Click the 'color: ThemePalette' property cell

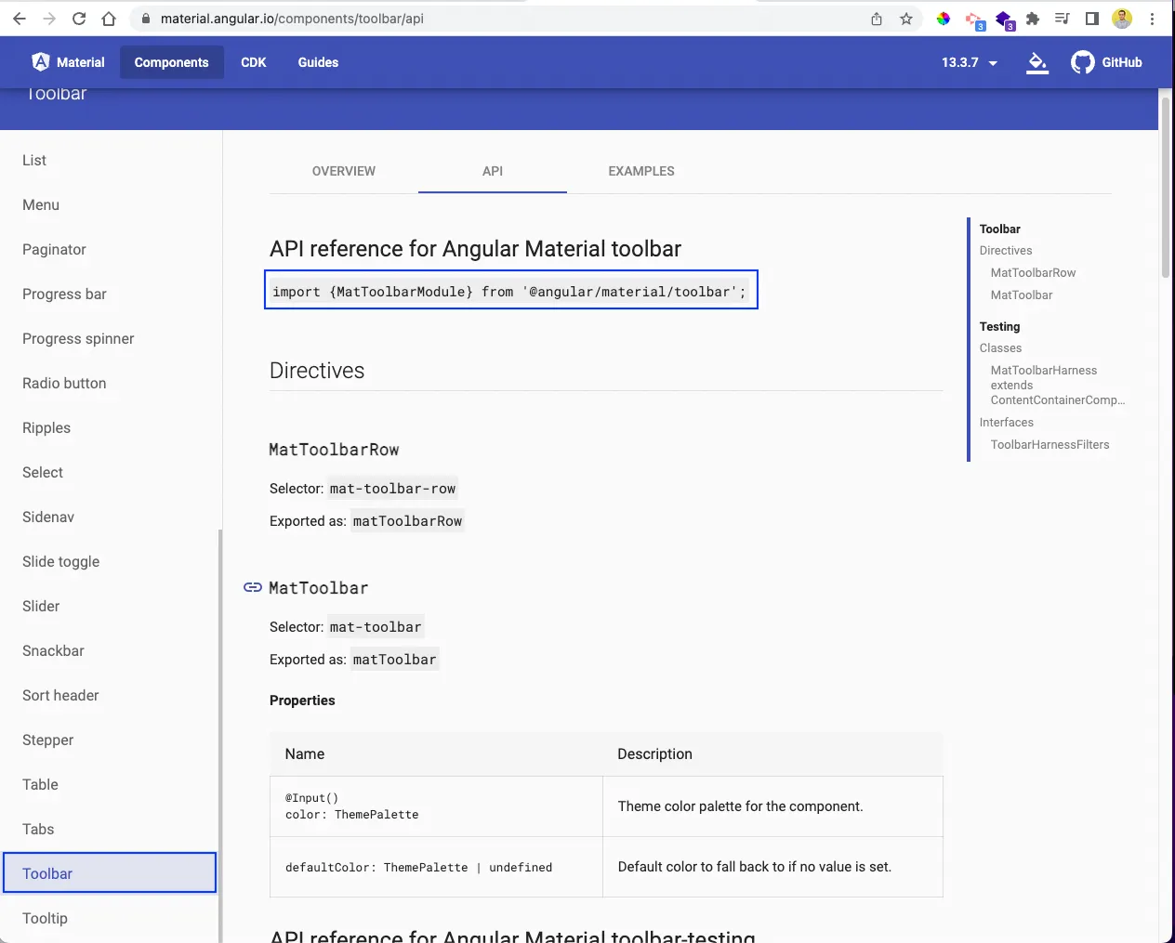tap(436, 806)
